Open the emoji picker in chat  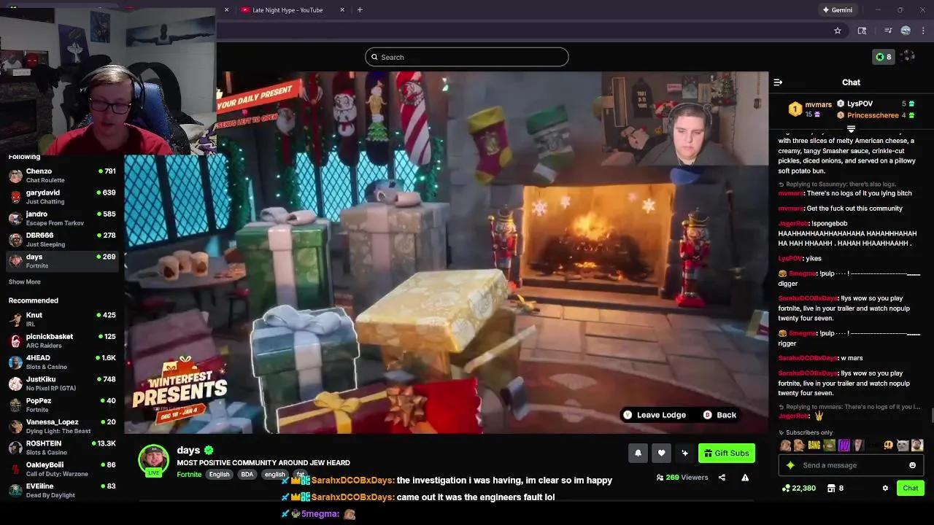pyautogui.click(x=912, y=465)
